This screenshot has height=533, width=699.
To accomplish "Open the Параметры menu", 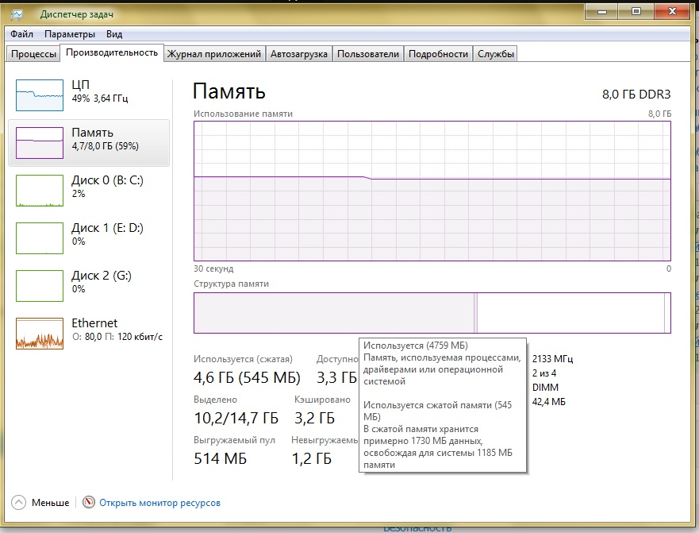I will 70,34.
